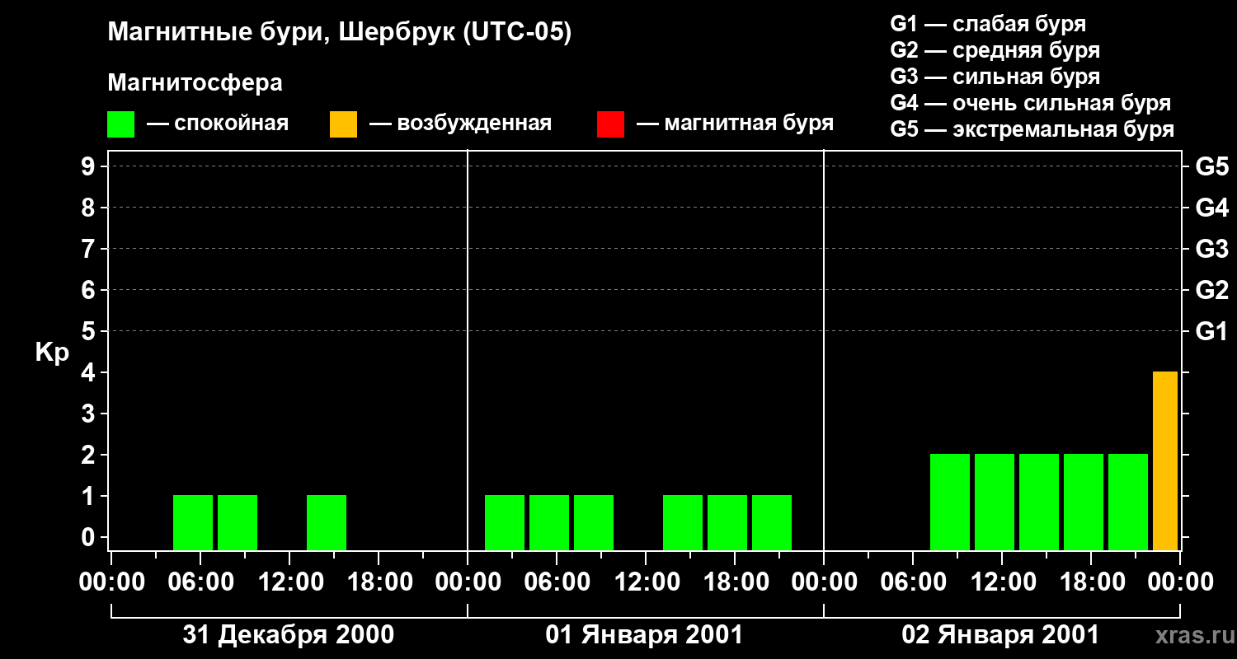Click the chart title 'Магнитные бури, Шербрук (UTC-05)'
The height and width of the screenshot is (659, 1237).
click(x=339, y=34)
